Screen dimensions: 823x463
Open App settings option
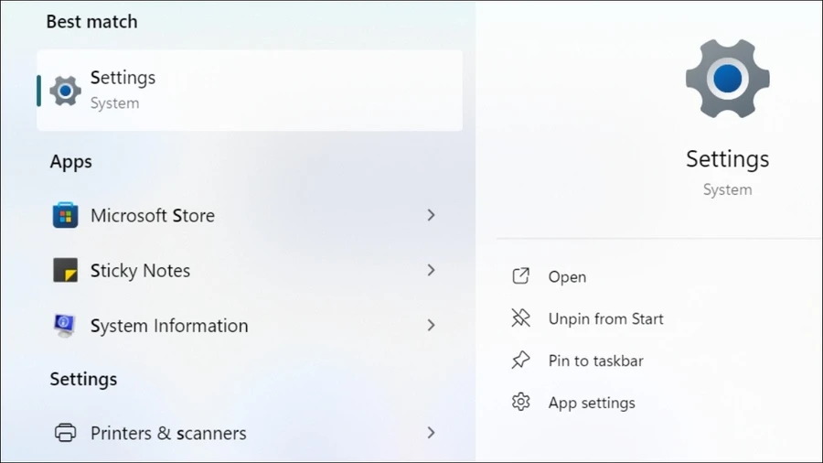[x=592, y=403]
